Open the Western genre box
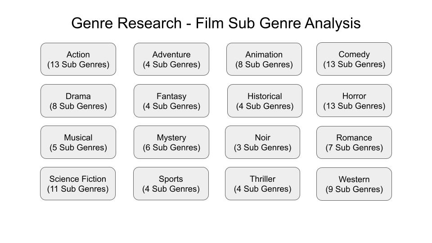This screenshot has width=432, height=243. click(354, 184)
